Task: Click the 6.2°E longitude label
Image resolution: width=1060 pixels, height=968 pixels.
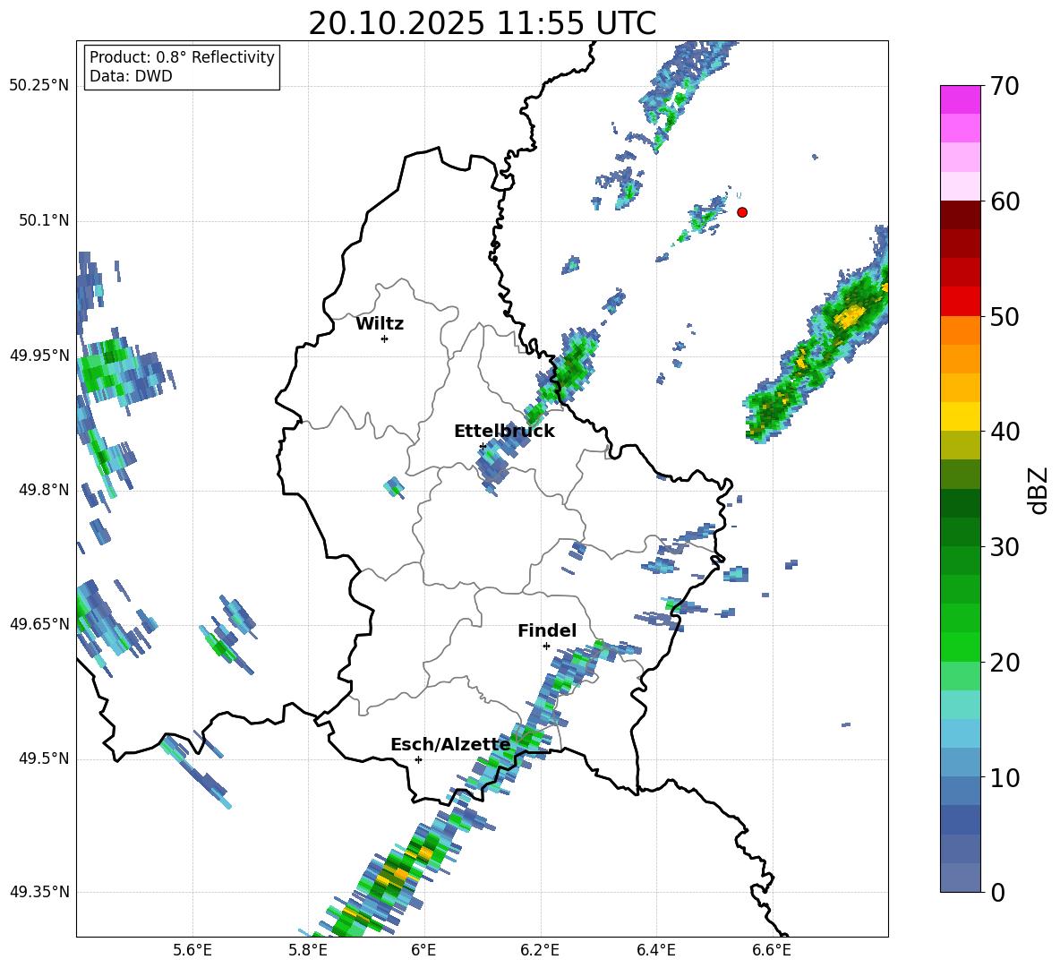Action: 540,950
